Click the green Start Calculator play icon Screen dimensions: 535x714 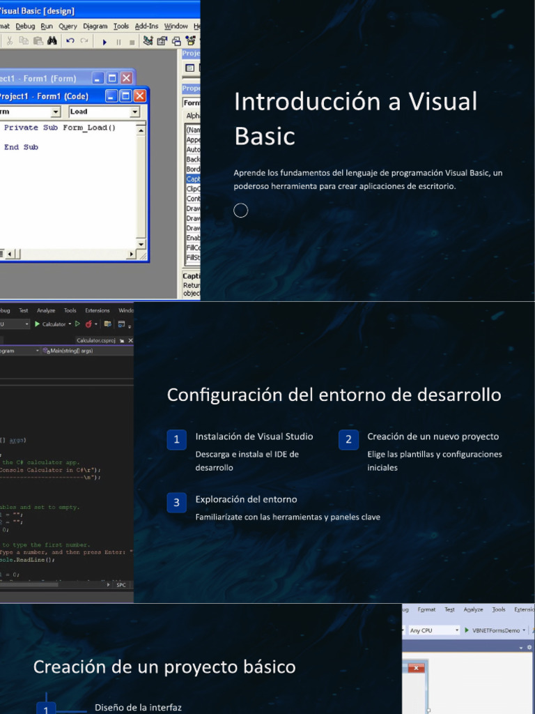click(38, 324)
